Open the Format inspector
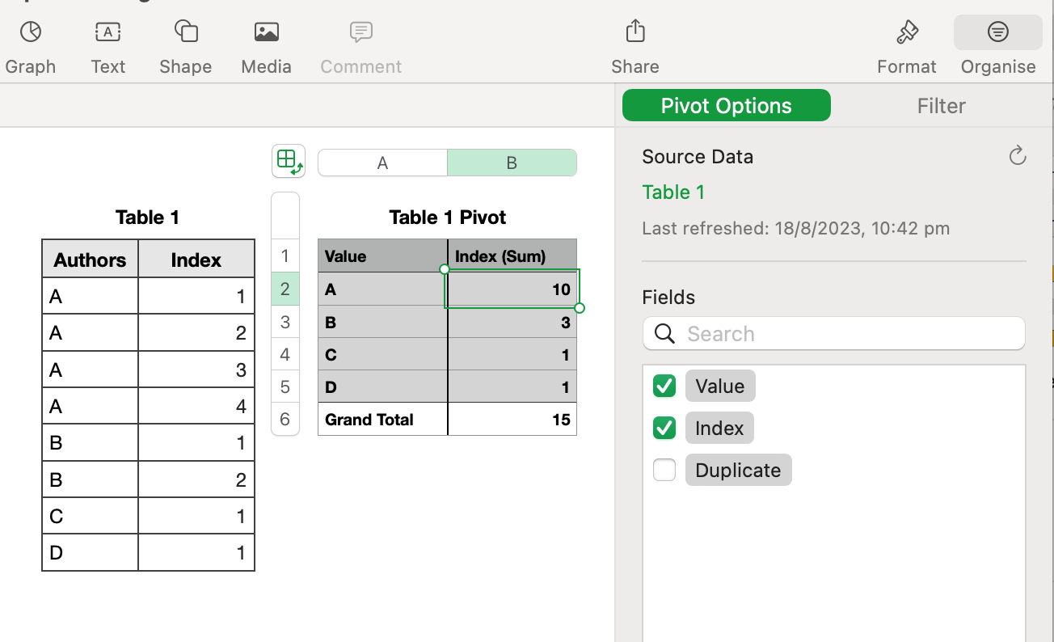This screenshot has width=1054, height=642. 906,44
